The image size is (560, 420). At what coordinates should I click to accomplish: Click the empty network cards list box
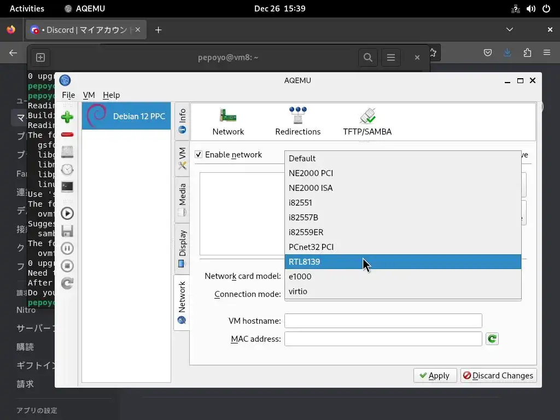pos(242,214)
